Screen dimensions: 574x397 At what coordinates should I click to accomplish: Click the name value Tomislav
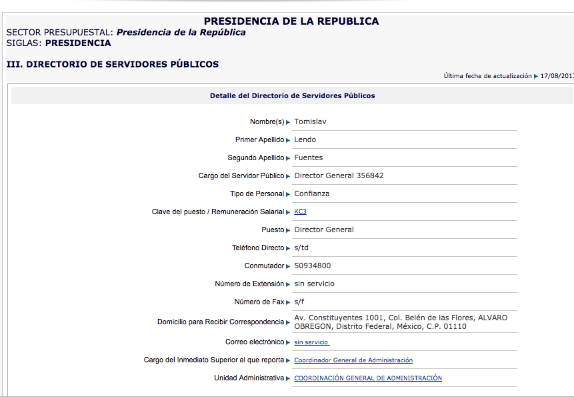[310, 121]
